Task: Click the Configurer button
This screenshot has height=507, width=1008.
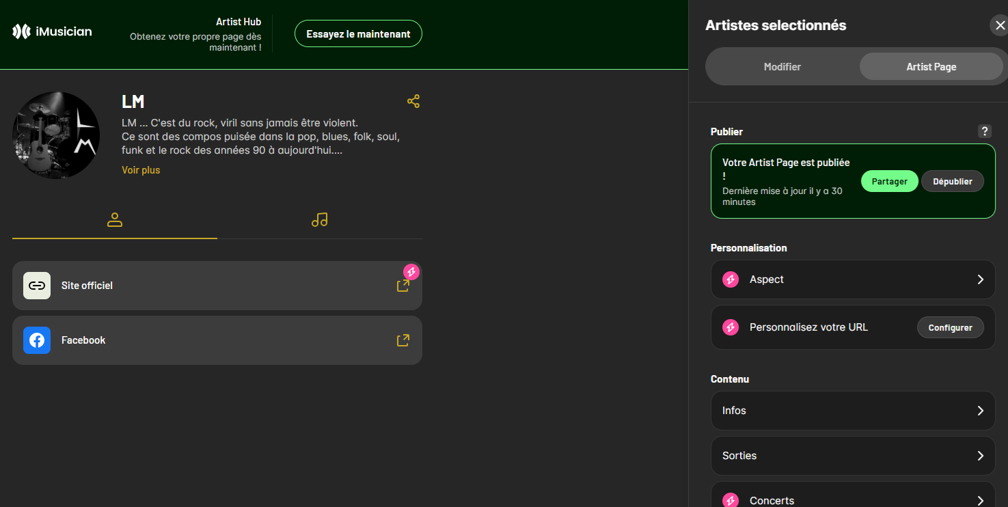Action: coord(950,327)
